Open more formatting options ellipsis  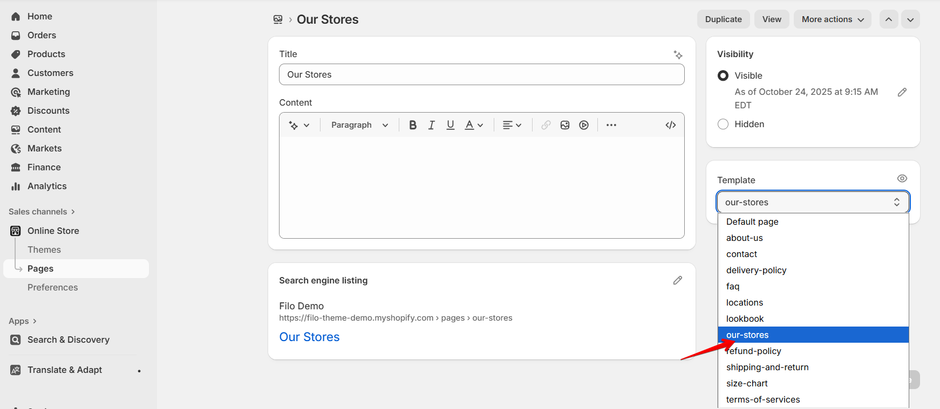click(611, 125)
